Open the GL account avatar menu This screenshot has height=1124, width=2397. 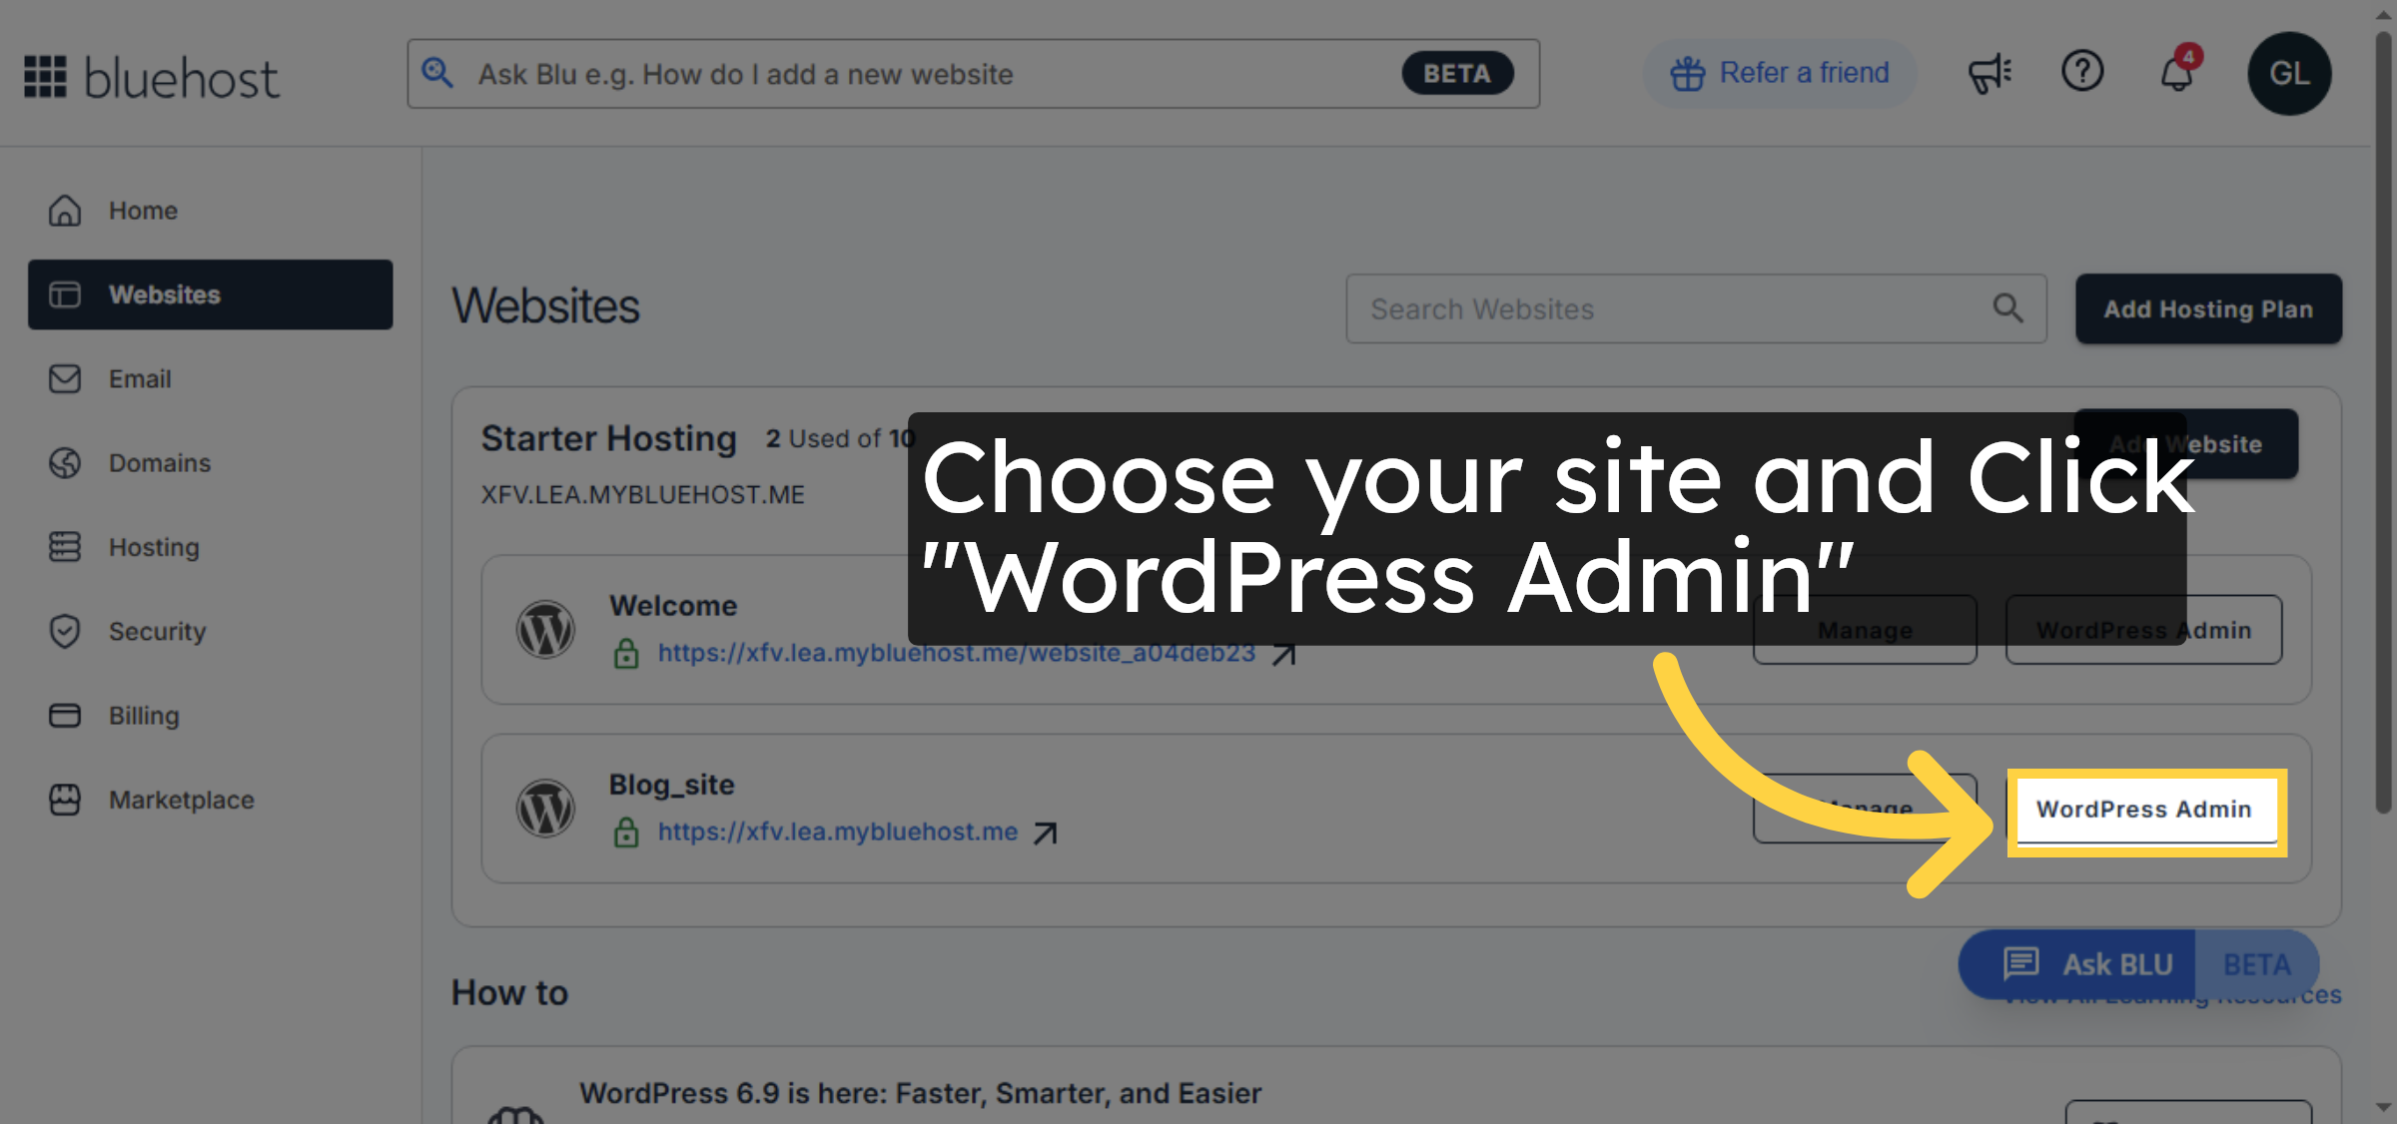pos(2289,73)
